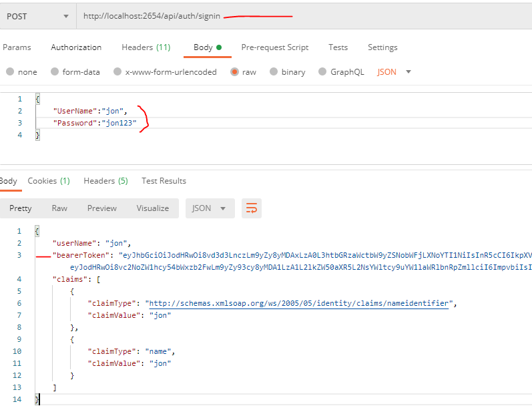Go to the Tests tab
Viewport: 532px width, 408px height.
338,47
